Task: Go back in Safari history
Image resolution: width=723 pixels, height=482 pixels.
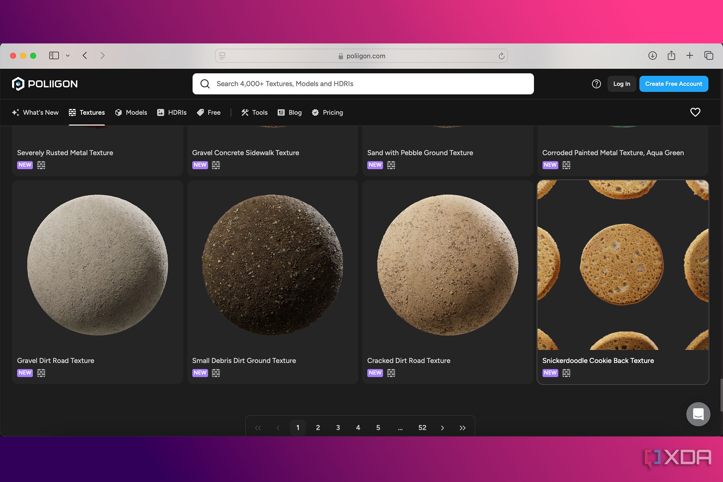Action: click(x=85, y=55)
